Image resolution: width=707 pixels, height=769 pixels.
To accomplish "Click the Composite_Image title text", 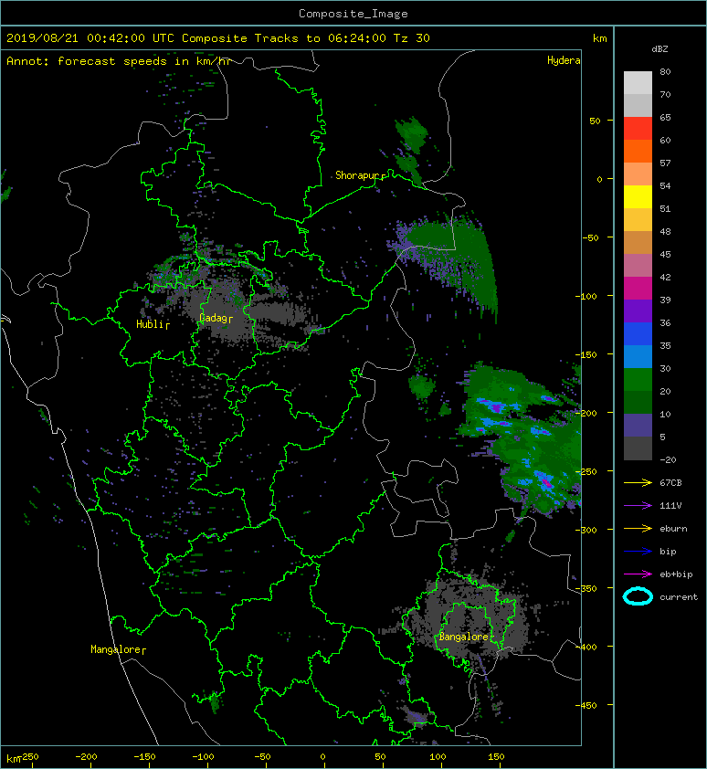I will (x=353, y=14).
